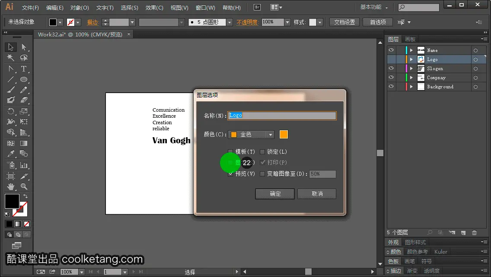Open Adobe Bridge via Br icon
491x277 pixels.
pos(257,7)
